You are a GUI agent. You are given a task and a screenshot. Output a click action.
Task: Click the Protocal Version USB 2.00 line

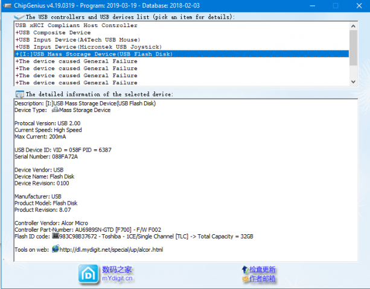pos(48,123)
